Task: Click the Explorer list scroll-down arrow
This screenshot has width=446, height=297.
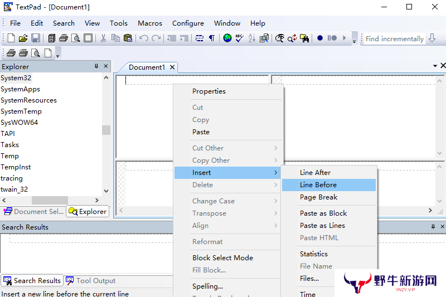Action: point(106,191)
